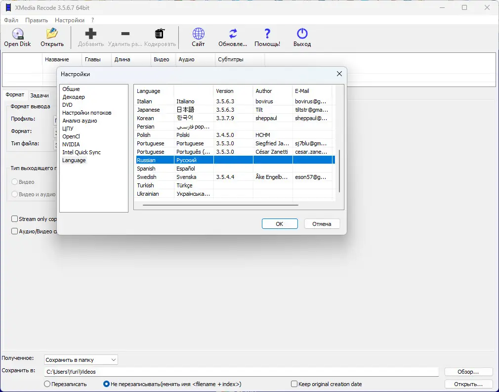Select the Видео radio button

tap(14, 182)
